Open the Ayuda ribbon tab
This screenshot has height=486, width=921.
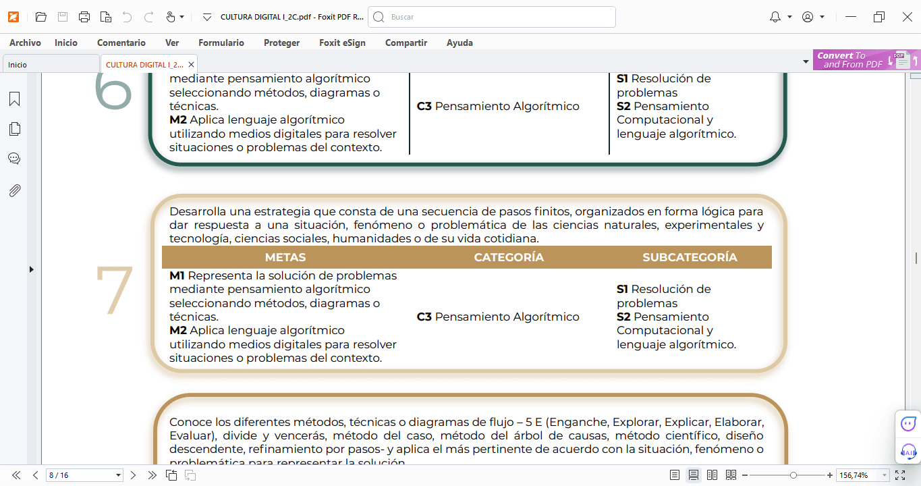(x=459, y=43)
